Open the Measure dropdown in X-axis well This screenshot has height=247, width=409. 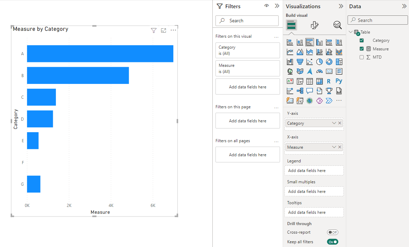click(x=334, y=147)
